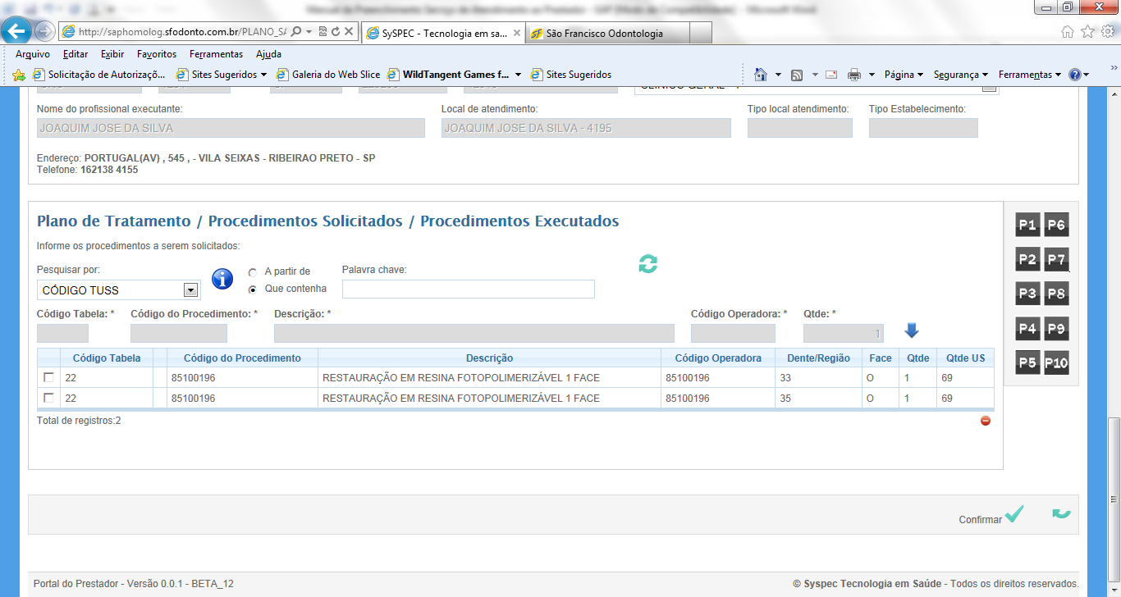Click the P1 panel button
Viewport: 1121px width, 597px height.
1027,226
